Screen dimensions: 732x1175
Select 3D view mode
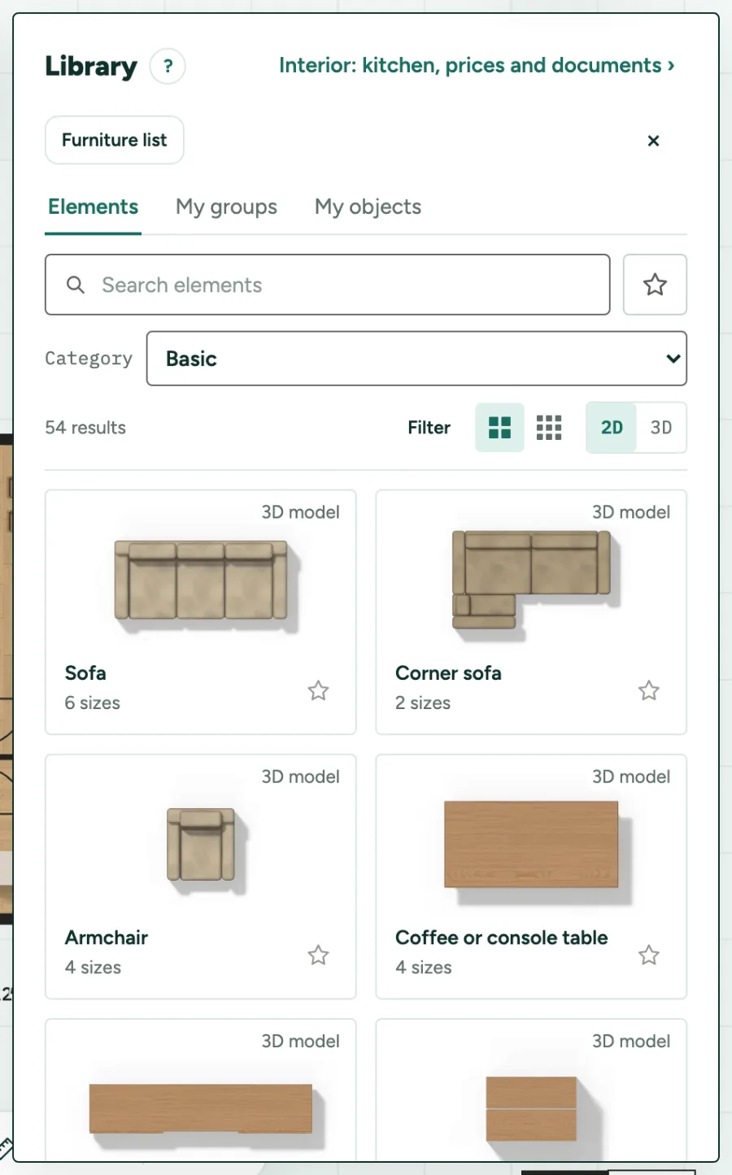(x=661, y=428)
